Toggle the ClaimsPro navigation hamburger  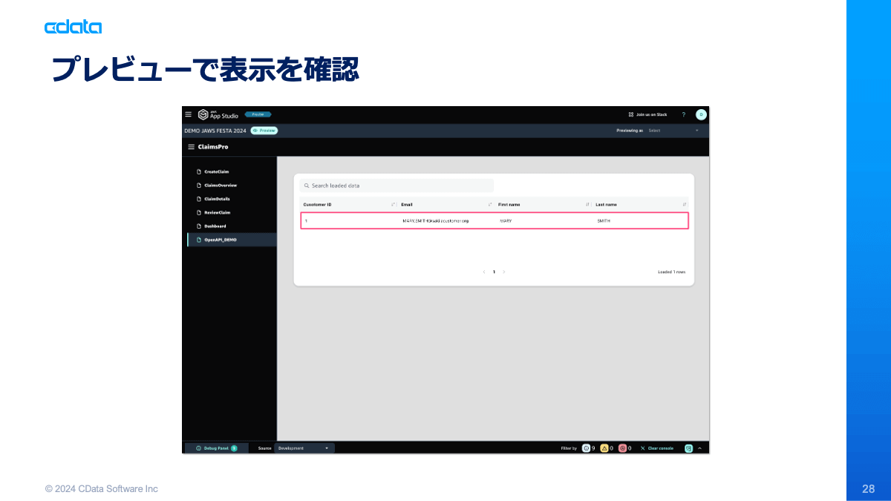click(191, 147)
